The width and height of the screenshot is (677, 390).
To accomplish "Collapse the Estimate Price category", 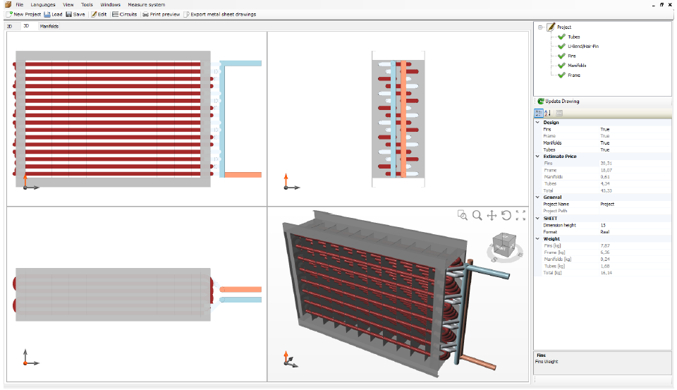I will pos(537,157).
